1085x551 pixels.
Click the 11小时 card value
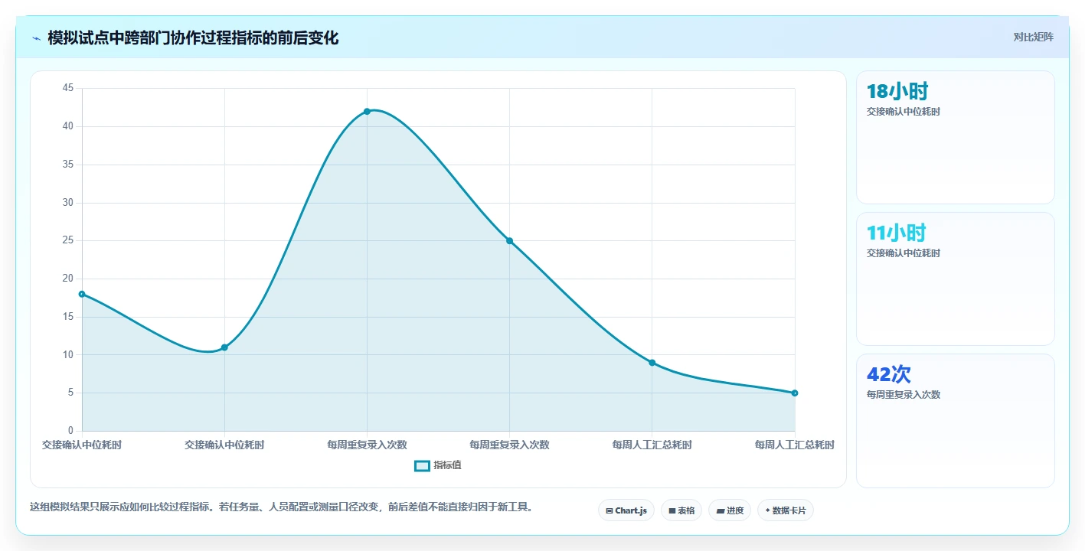click(897, 233)
